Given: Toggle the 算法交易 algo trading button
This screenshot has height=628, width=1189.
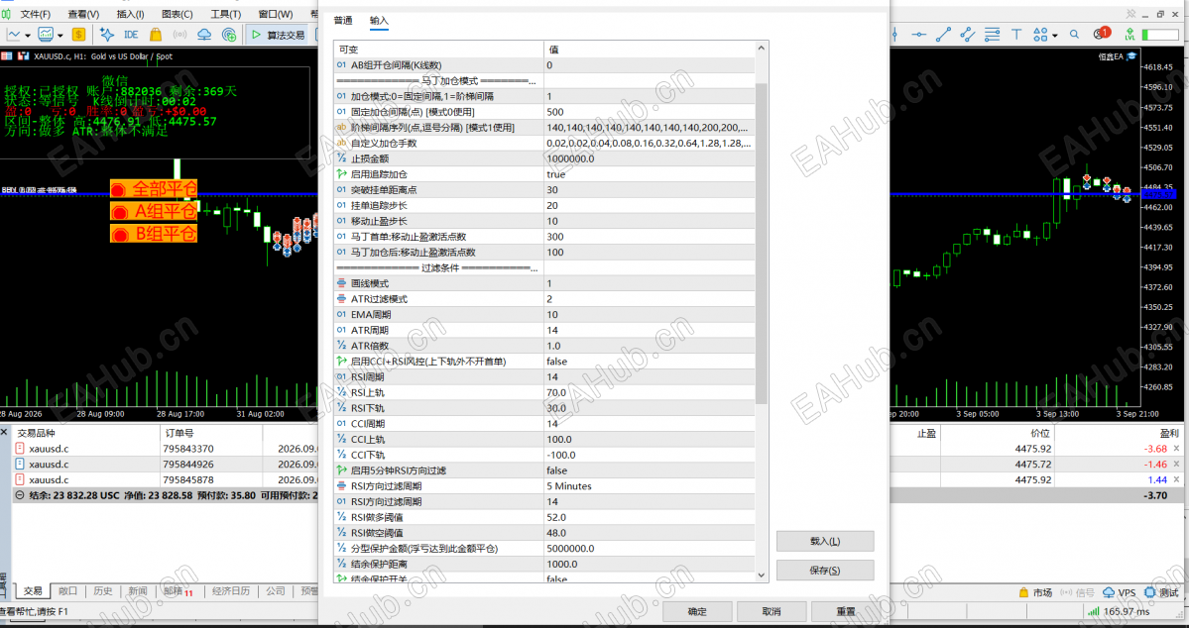Looking at the screenshot, I should [x=277, y=35].
